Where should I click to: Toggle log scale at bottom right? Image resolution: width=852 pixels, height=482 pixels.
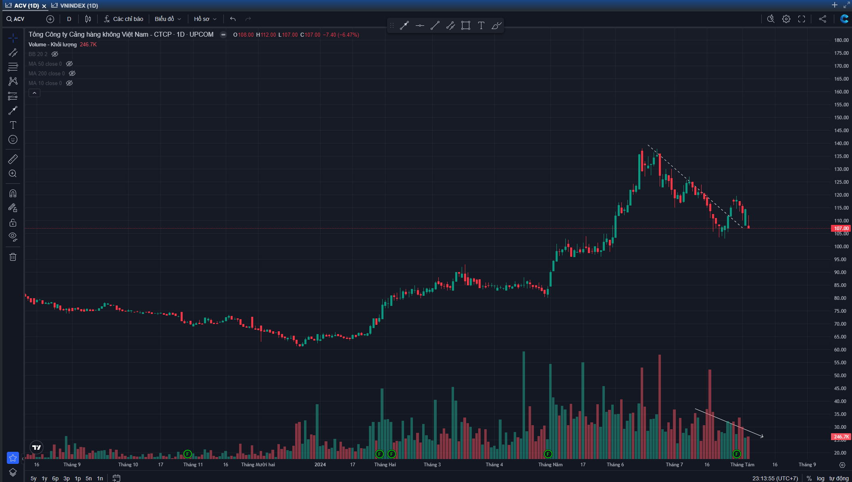821,478
